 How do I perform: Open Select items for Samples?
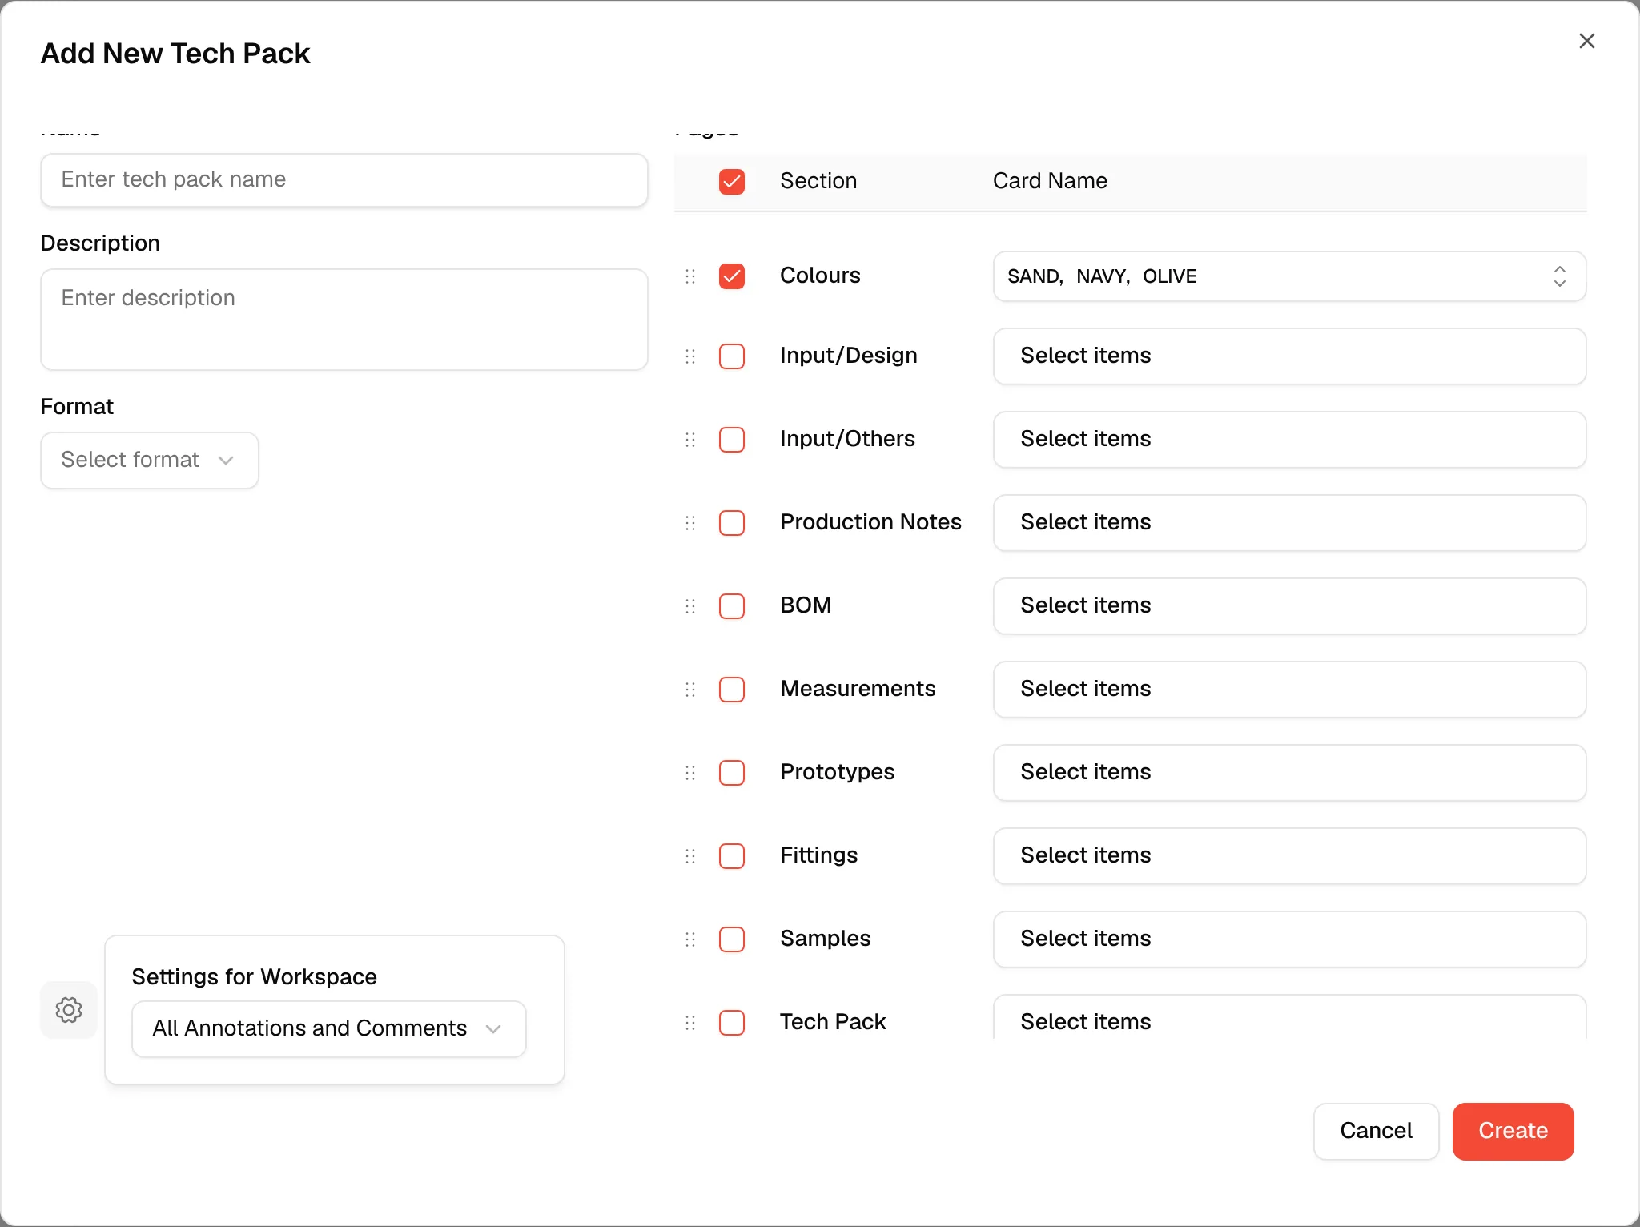1289,939
